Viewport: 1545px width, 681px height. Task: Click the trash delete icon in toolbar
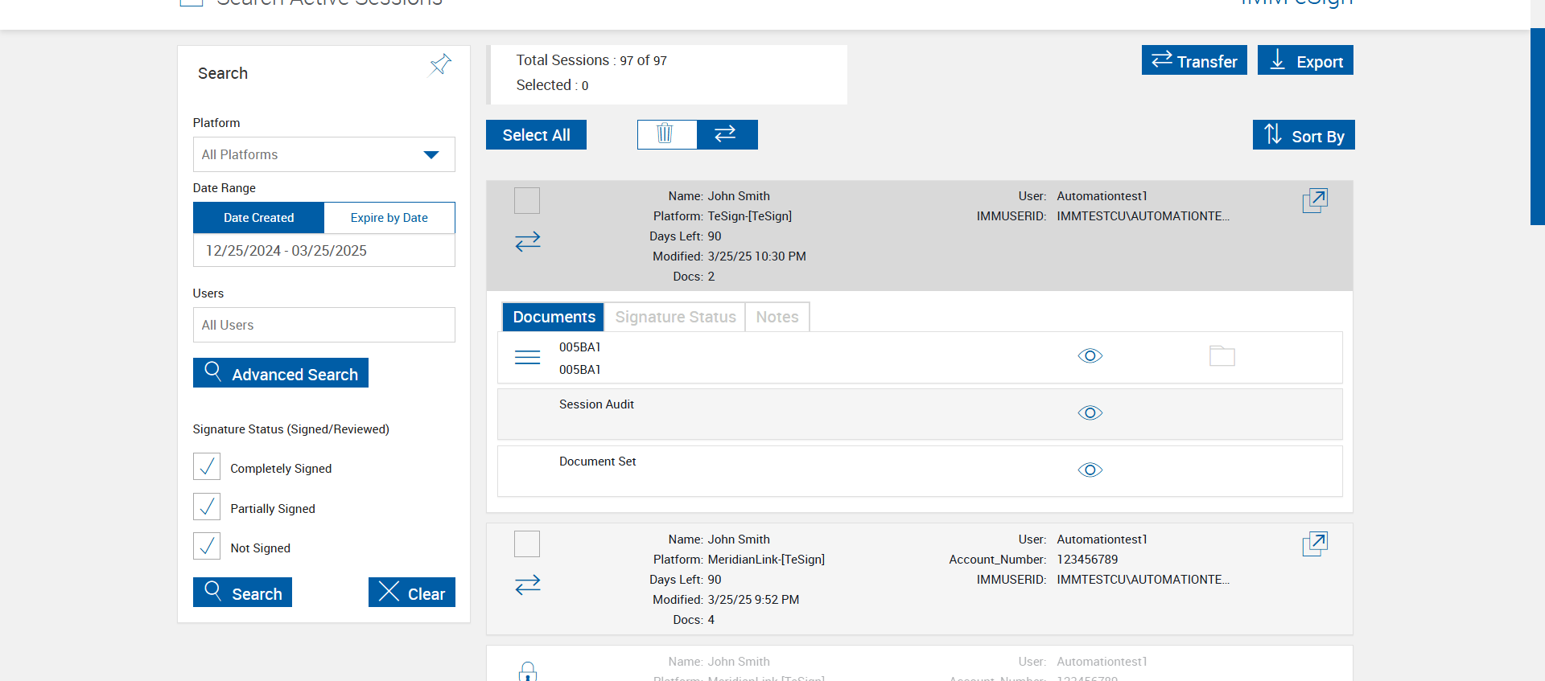(666, 134)
